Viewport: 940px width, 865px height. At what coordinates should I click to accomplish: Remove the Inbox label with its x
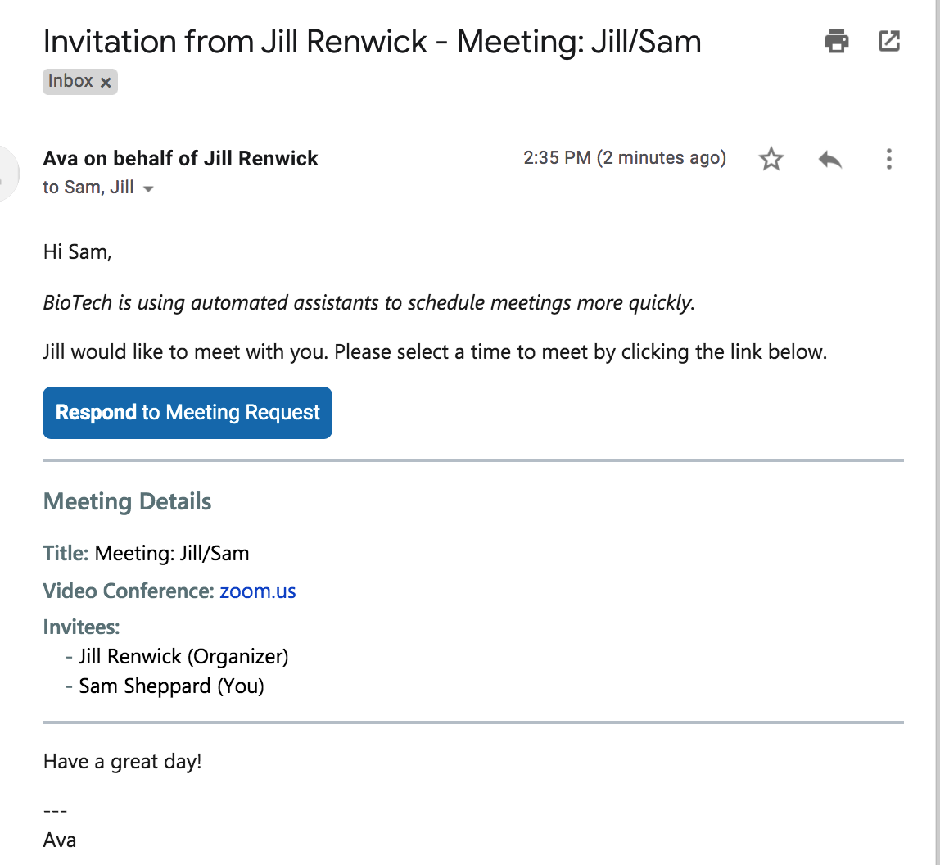106,82
